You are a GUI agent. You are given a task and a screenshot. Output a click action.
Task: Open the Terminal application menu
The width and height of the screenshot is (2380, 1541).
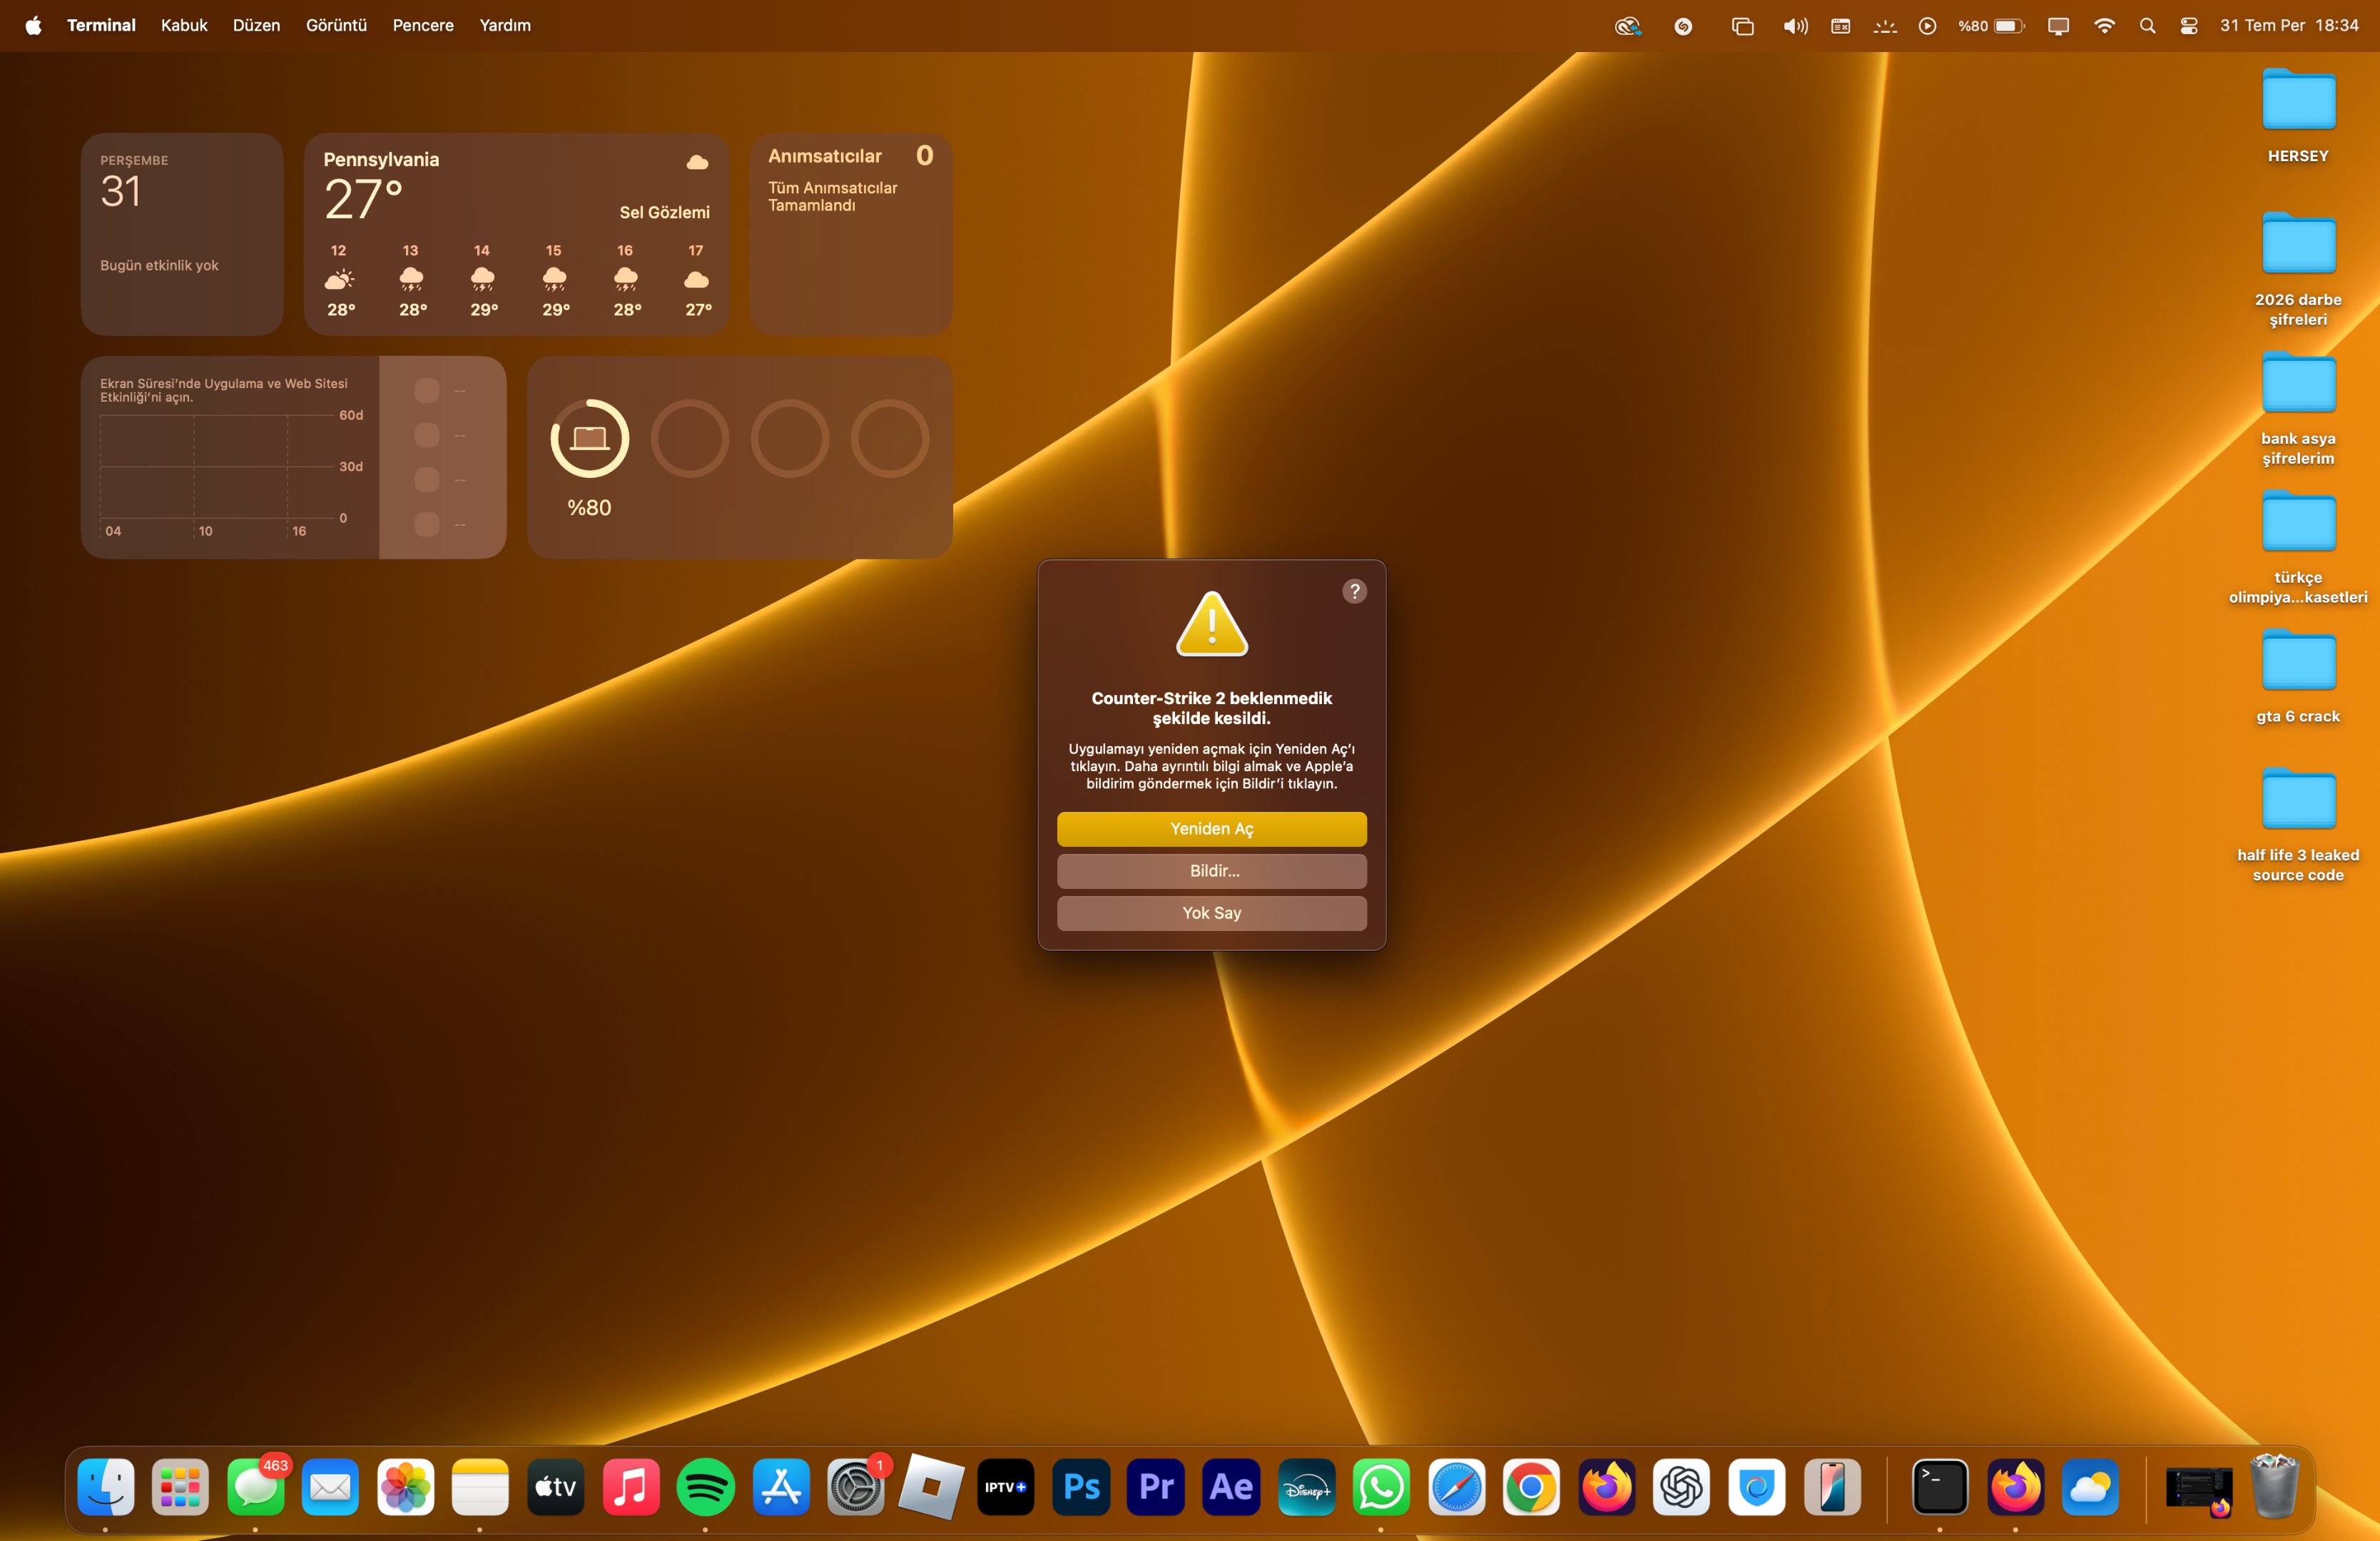pos(101,25)
